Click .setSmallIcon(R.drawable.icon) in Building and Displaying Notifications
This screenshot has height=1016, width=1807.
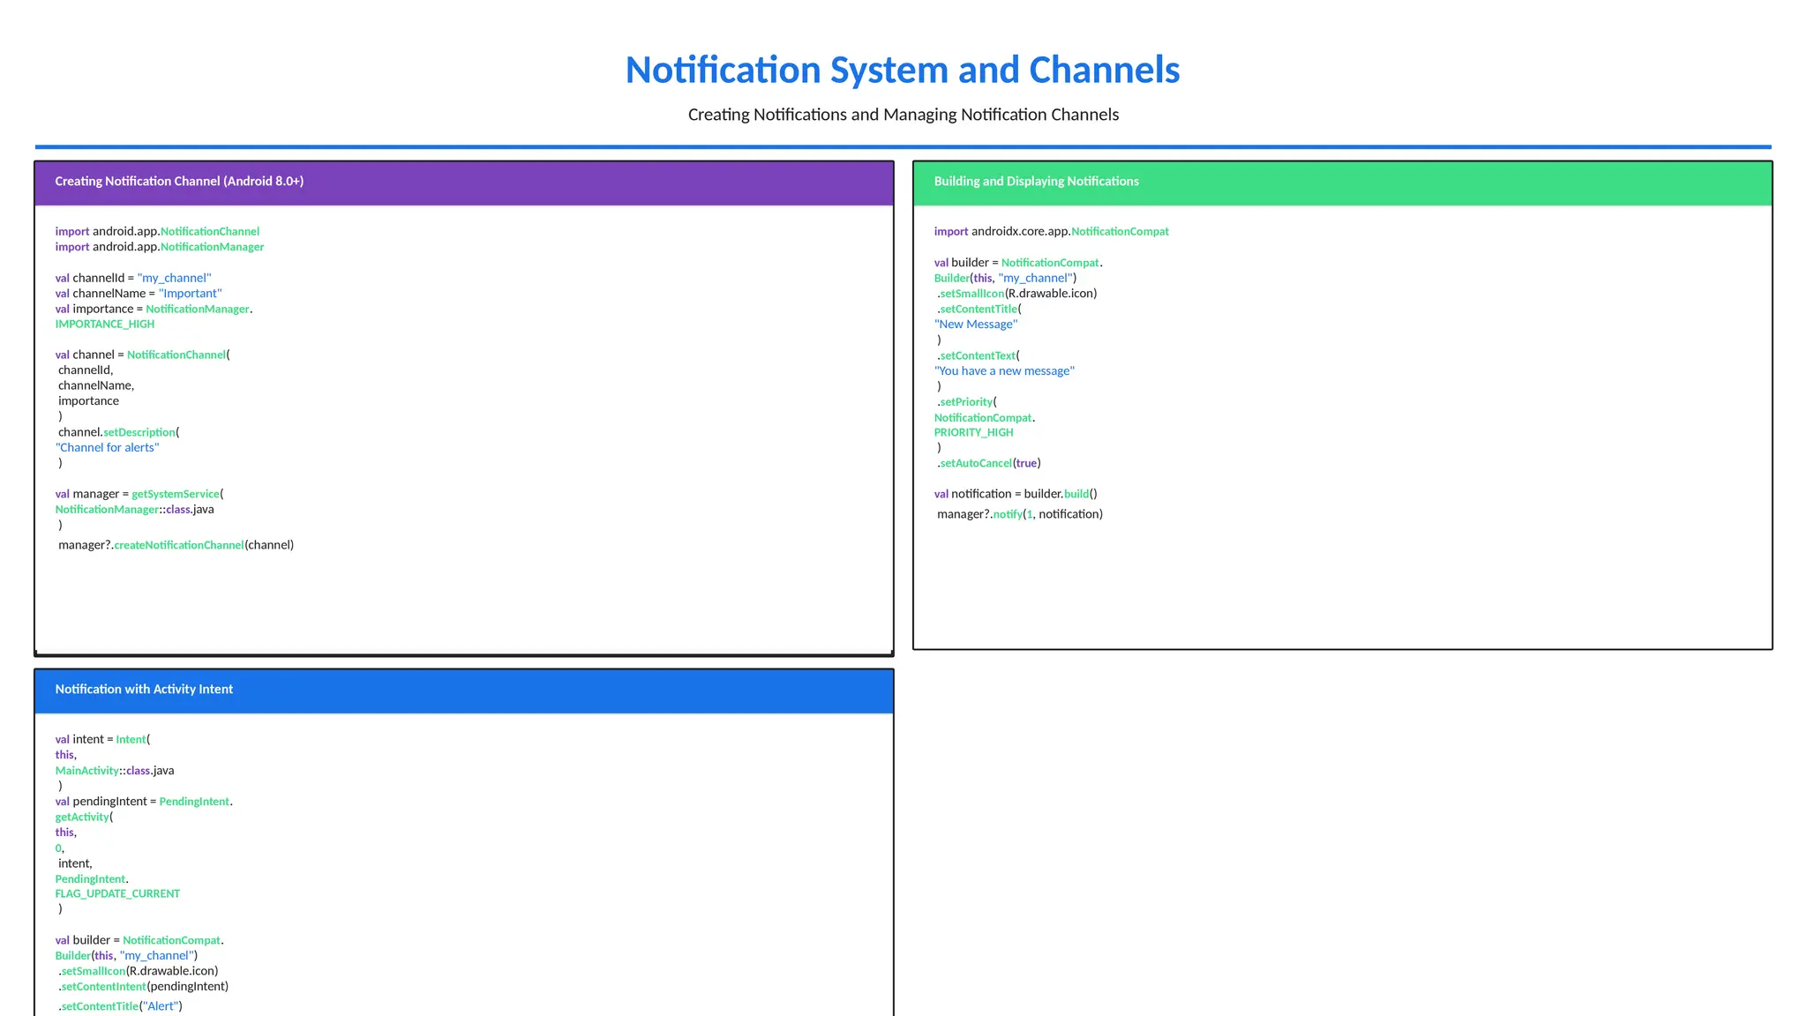(x=1017, y=294)
